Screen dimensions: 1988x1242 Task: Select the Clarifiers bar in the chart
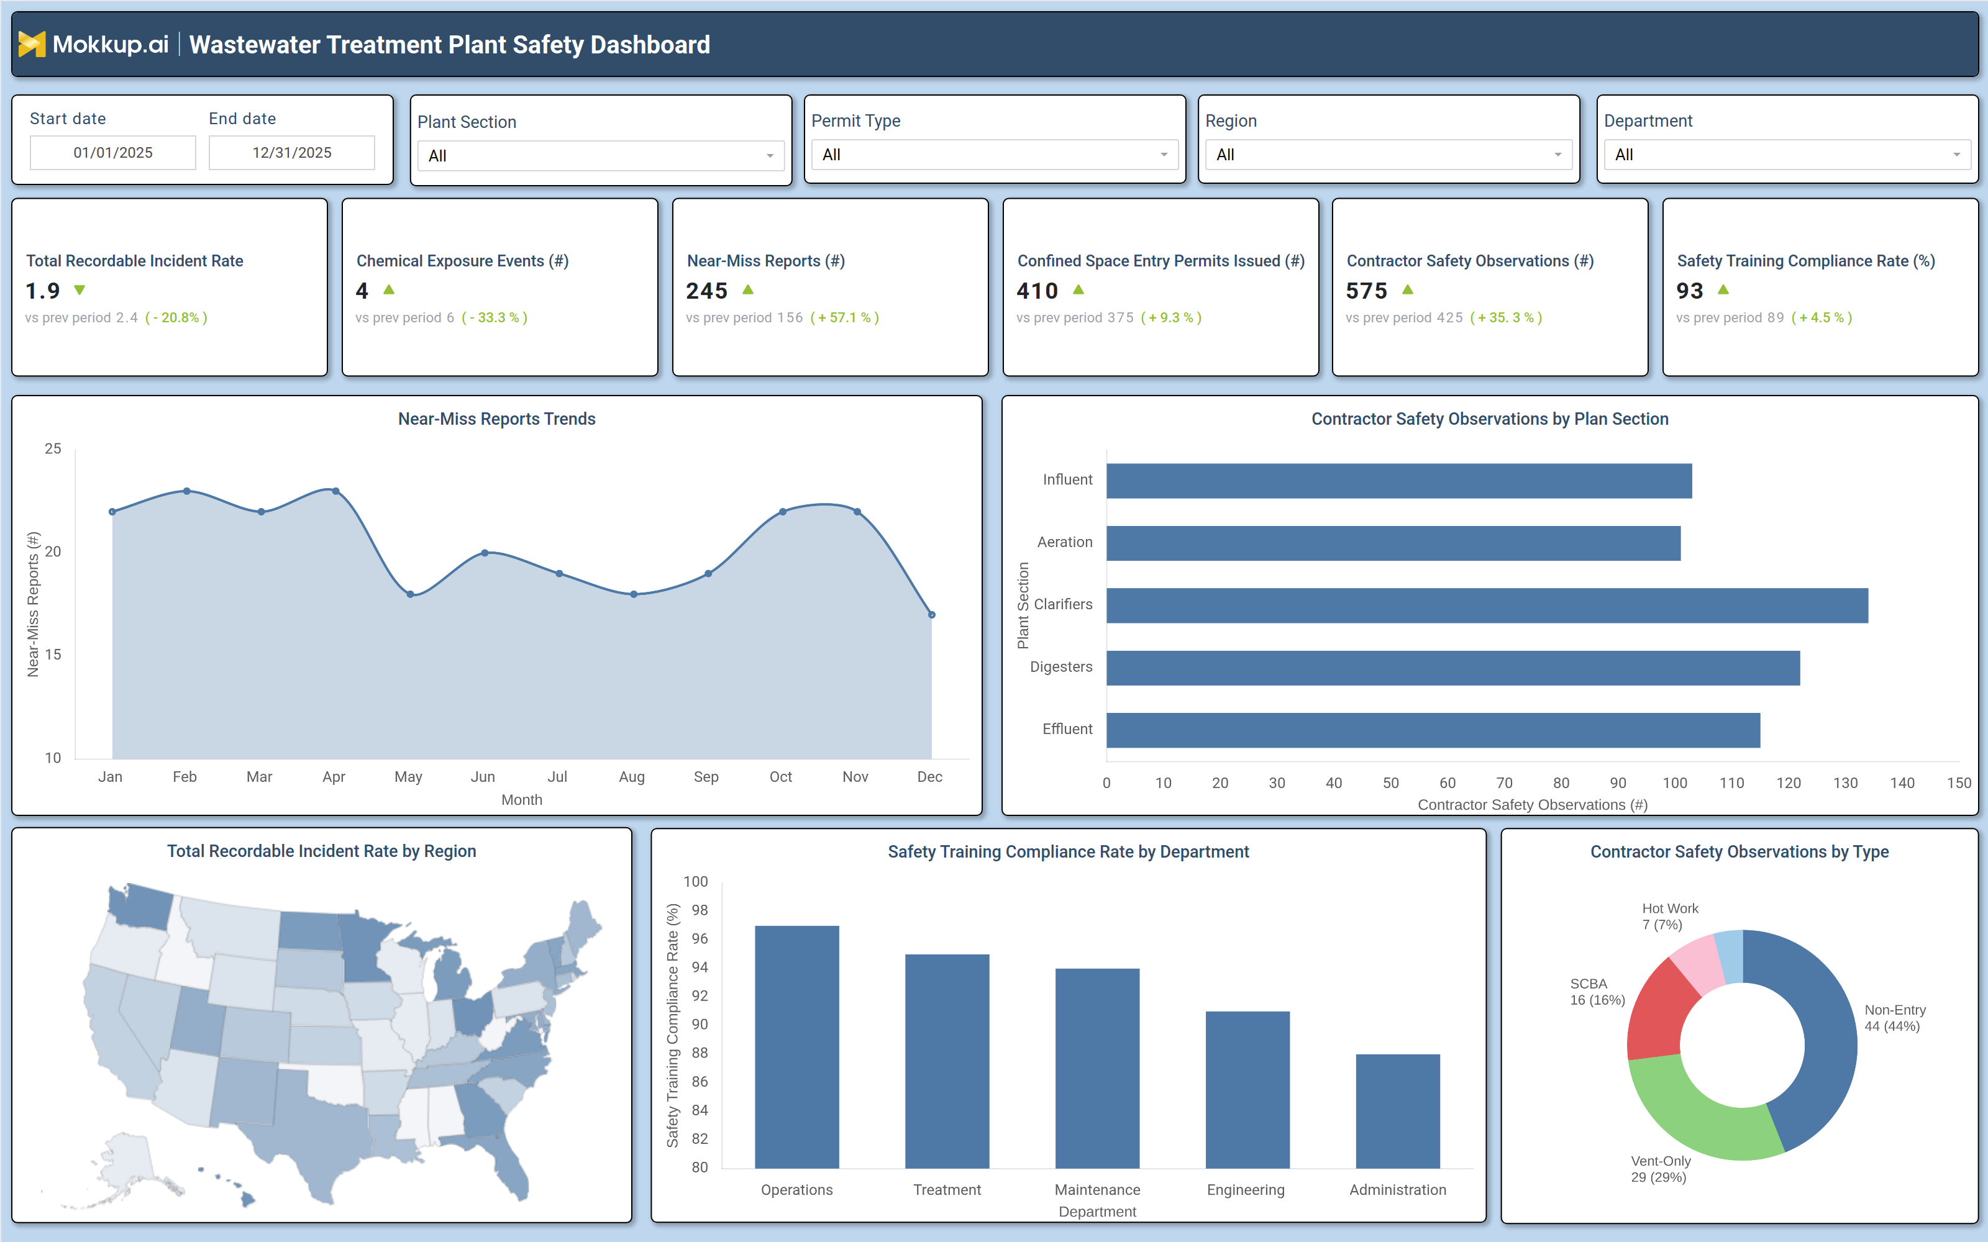(1487, 605)
